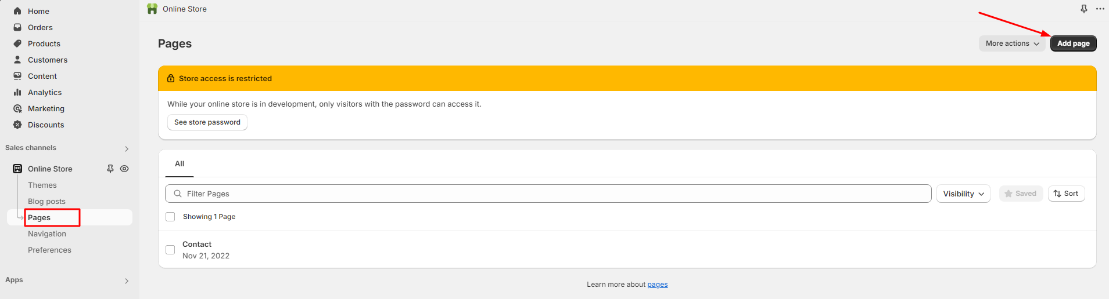Expand the Apps section chevron
The image size is (1109, 299).
pos(126,280)
